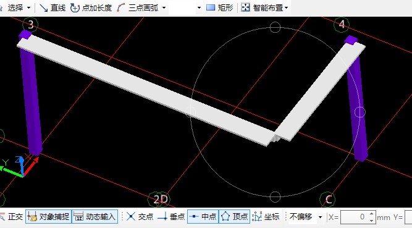Click the bottom handle of the orbit circle
This screenshot has width=412, height=228.
(275, 197)
